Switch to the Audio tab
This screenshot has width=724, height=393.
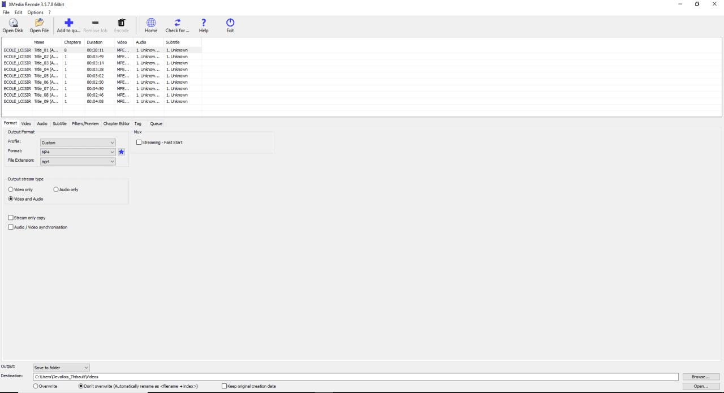tap(42, 124)
